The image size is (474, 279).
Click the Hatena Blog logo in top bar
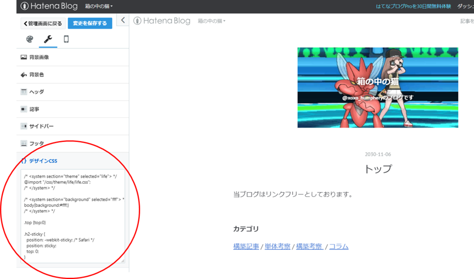[x=49, y=6]
